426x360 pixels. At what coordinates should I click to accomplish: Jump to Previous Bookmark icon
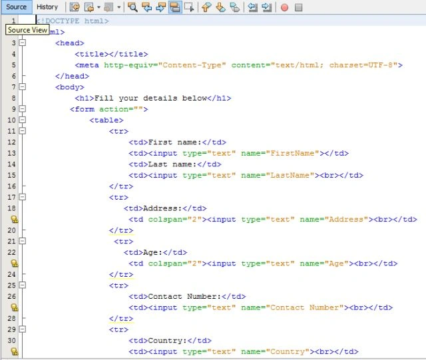pyautogui.click(x=206, y=7)
